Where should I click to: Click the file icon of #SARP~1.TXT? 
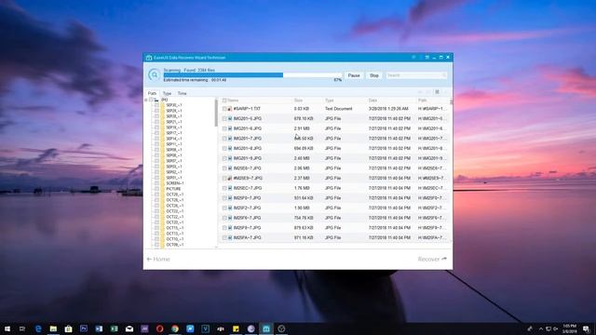230,109
